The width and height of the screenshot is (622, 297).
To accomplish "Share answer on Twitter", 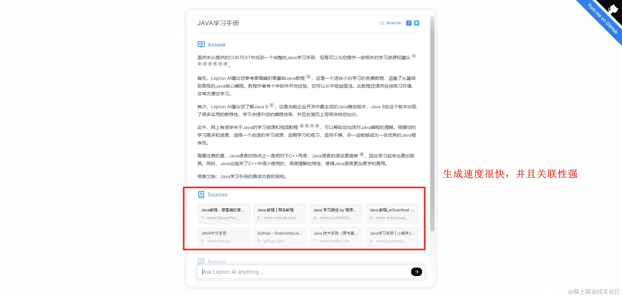I will pos(417,23).
